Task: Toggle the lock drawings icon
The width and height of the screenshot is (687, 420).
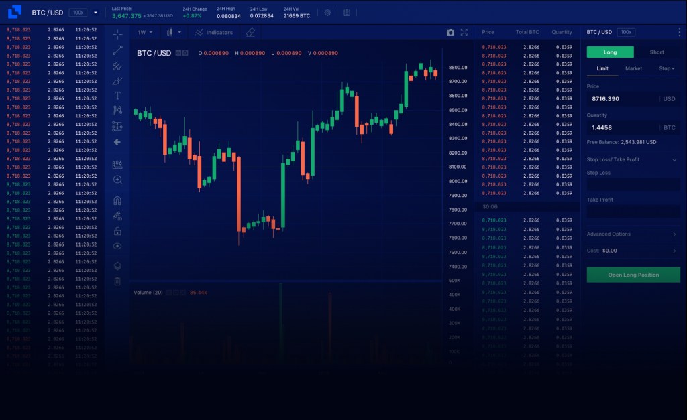Action: point(117,231)
